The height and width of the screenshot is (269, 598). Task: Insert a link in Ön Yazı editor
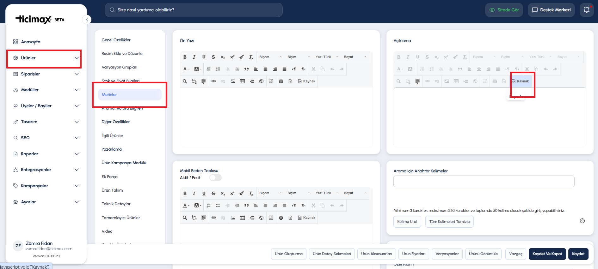(x=213, y=81)
